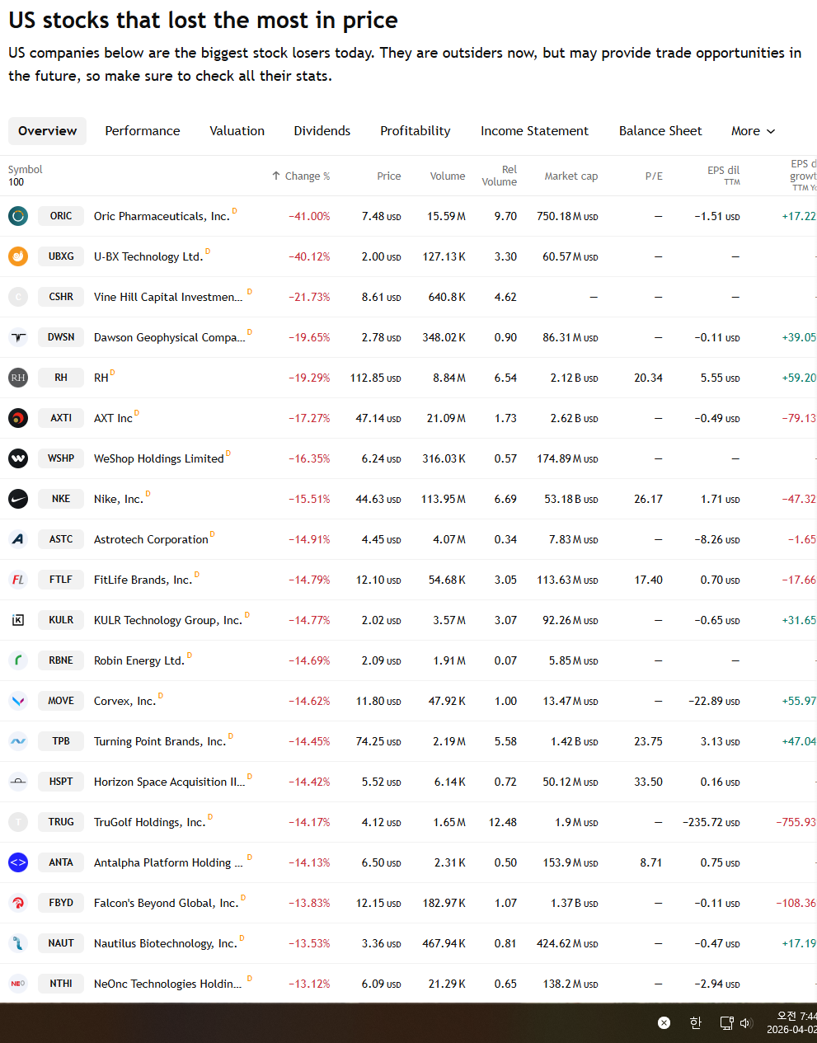
Task: Open the ORIC ticker link
Action: 61,216
